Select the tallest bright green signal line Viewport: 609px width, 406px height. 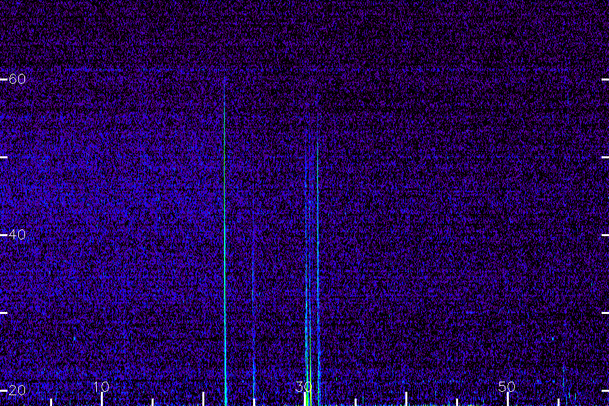[x=225, y=241]
